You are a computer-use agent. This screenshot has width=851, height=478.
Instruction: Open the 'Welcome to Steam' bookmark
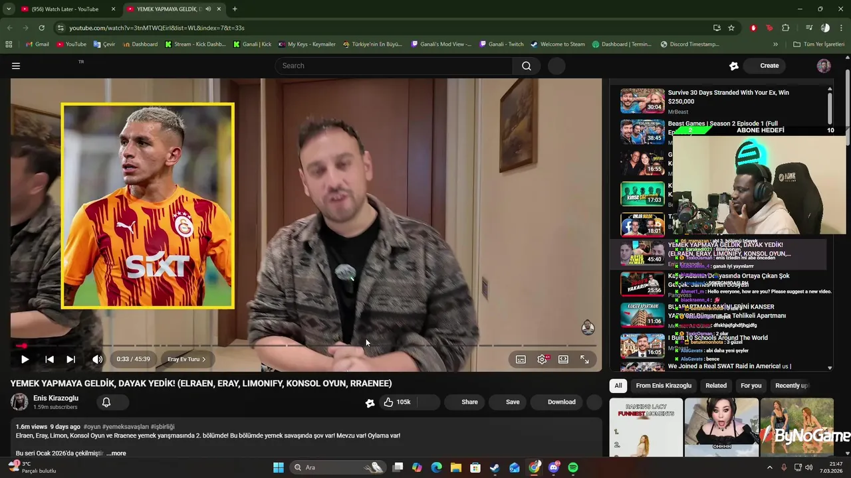tap(558, 44)
